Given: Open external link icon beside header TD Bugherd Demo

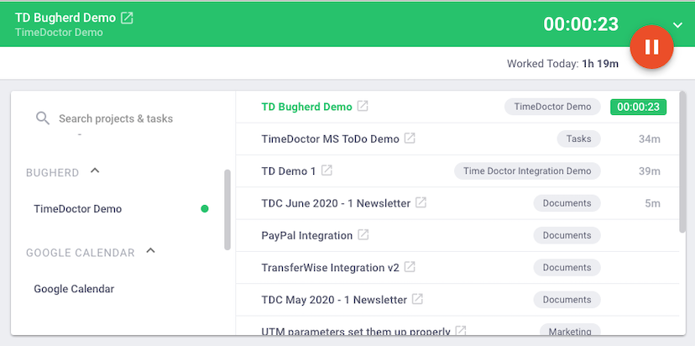Looking at the screenshot, I should [x=128, y=18].
